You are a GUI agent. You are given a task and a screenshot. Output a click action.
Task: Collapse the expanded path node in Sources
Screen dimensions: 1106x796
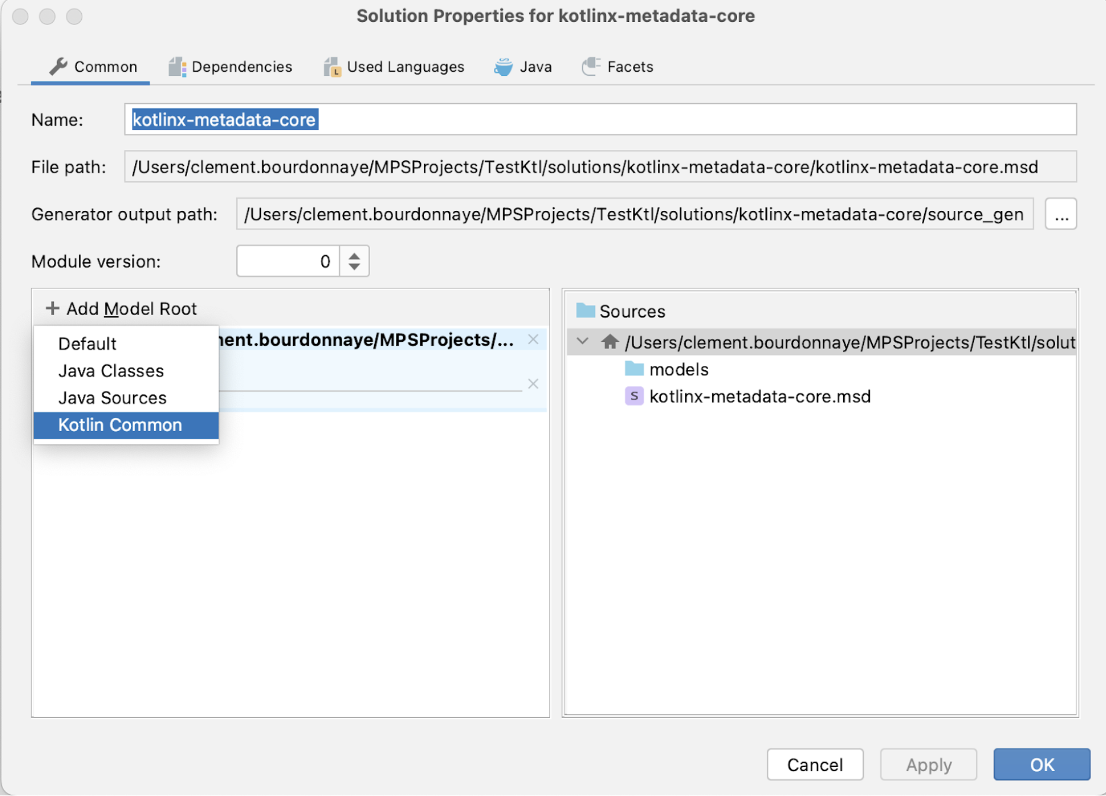coord(583,342)
